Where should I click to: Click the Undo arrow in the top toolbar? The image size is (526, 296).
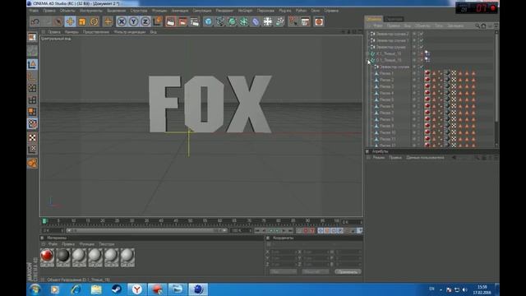coord(35,22)
